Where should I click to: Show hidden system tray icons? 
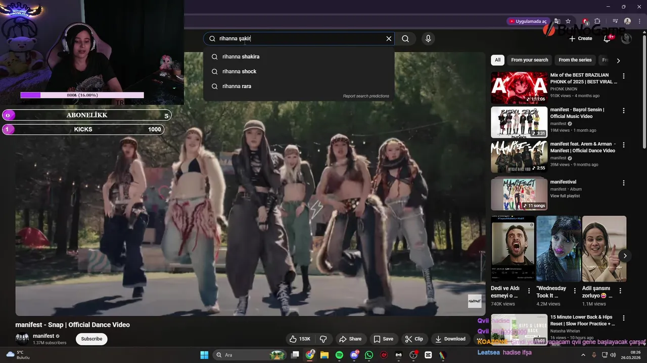(583, 355)
